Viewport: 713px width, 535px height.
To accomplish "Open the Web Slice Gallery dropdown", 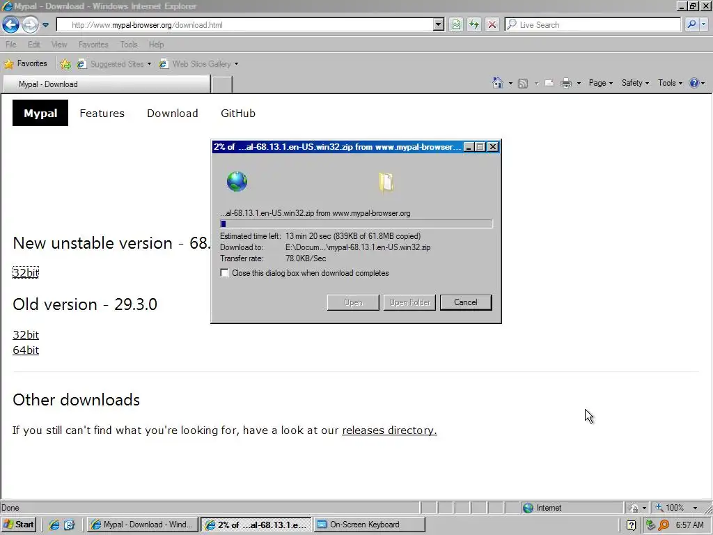I will point(198,64).
